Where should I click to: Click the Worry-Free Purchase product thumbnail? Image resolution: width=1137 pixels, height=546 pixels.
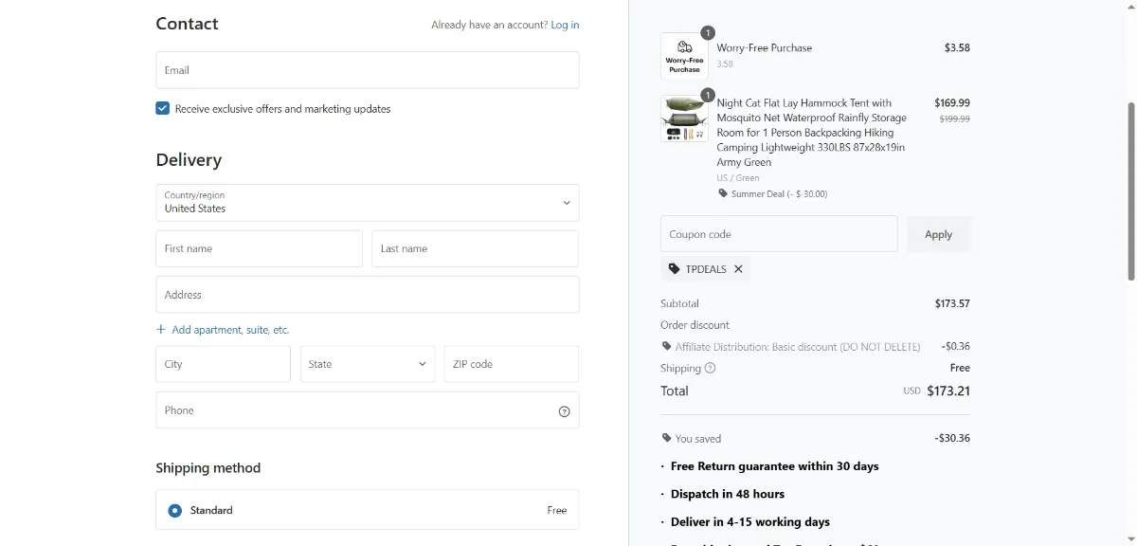point(684,57)
